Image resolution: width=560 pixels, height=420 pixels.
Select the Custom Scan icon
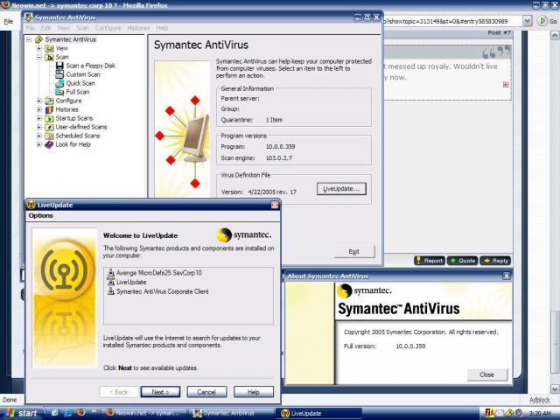tap(59, 74)
